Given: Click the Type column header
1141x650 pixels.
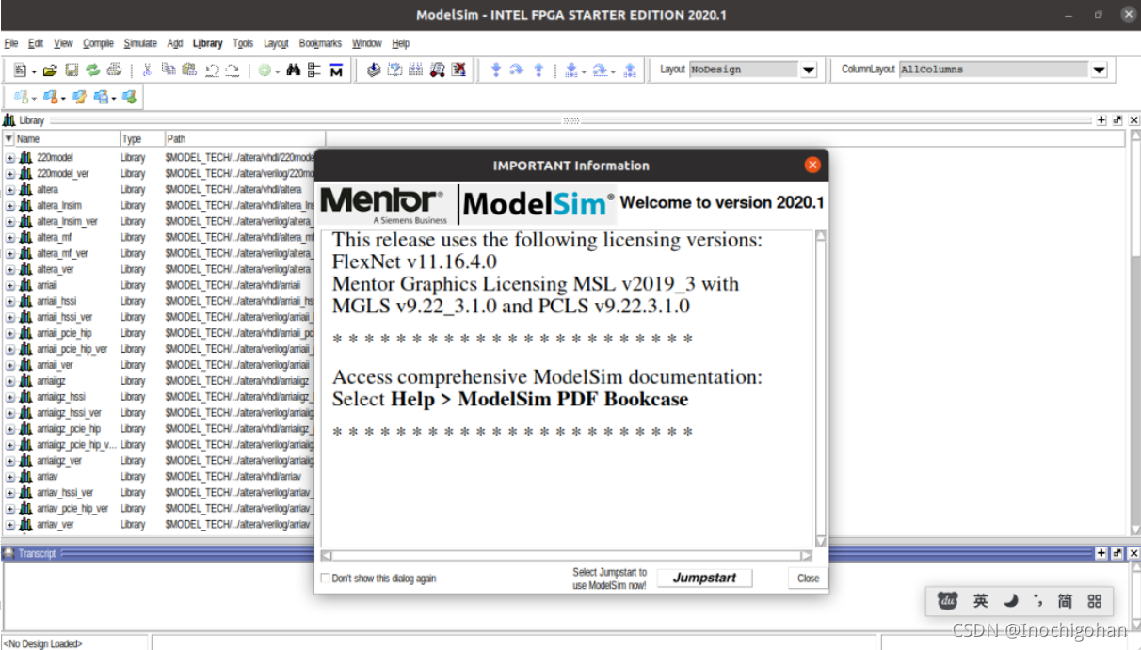Looking at the screenshot, I should click(141, 138).
